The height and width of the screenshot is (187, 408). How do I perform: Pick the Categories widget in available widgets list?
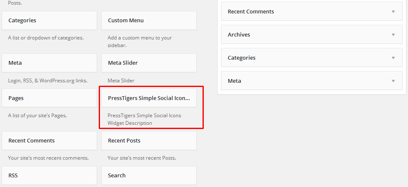(x=49, y=21)
